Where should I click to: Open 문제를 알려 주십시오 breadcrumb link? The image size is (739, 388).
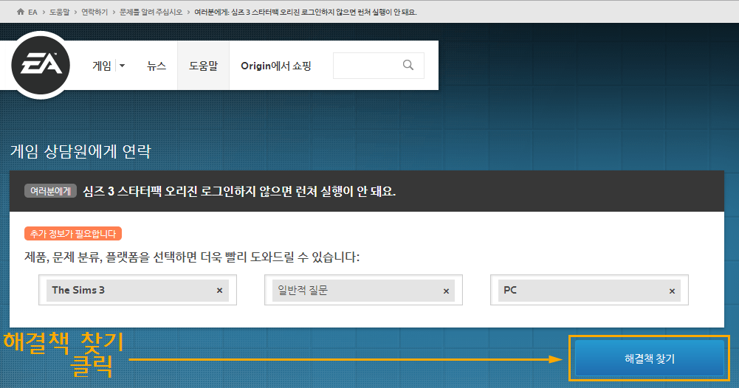151,13
